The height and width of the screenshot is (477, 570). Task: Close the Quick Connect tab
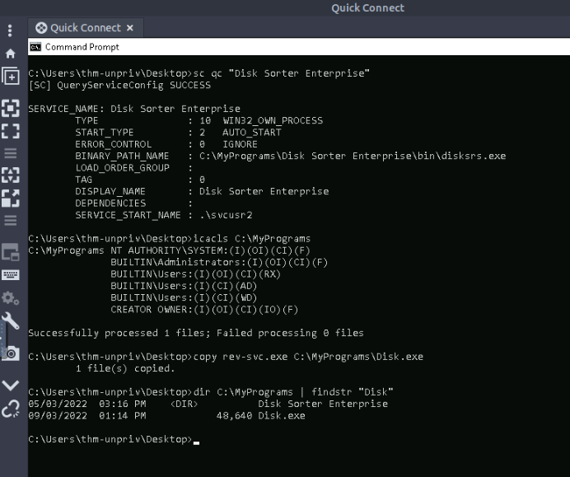coord(130,28)
